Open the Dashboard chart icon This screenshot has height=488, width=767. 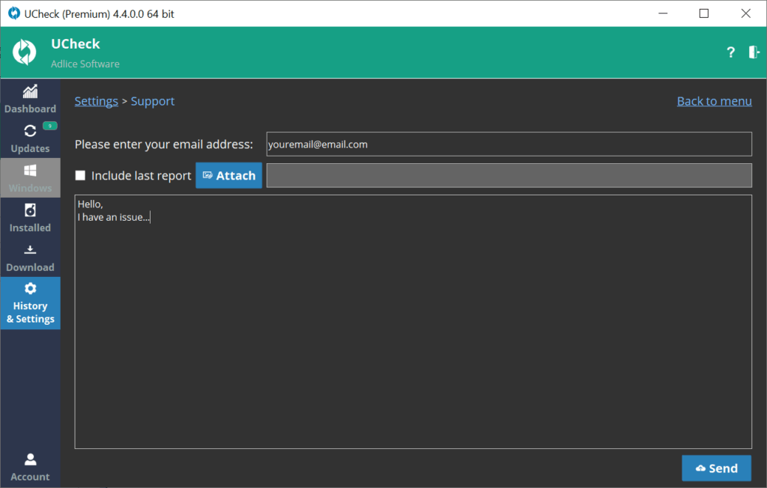30,92
